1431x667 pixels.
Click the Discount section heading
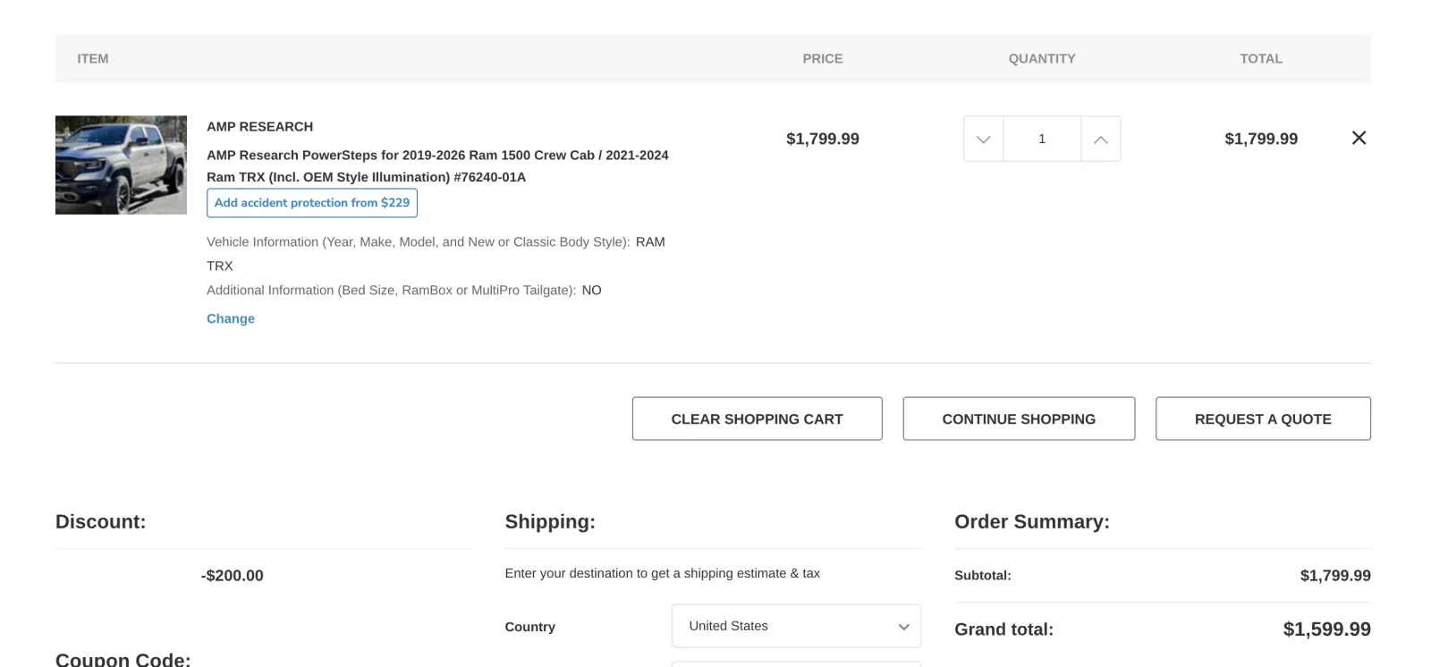coord(100,521)
